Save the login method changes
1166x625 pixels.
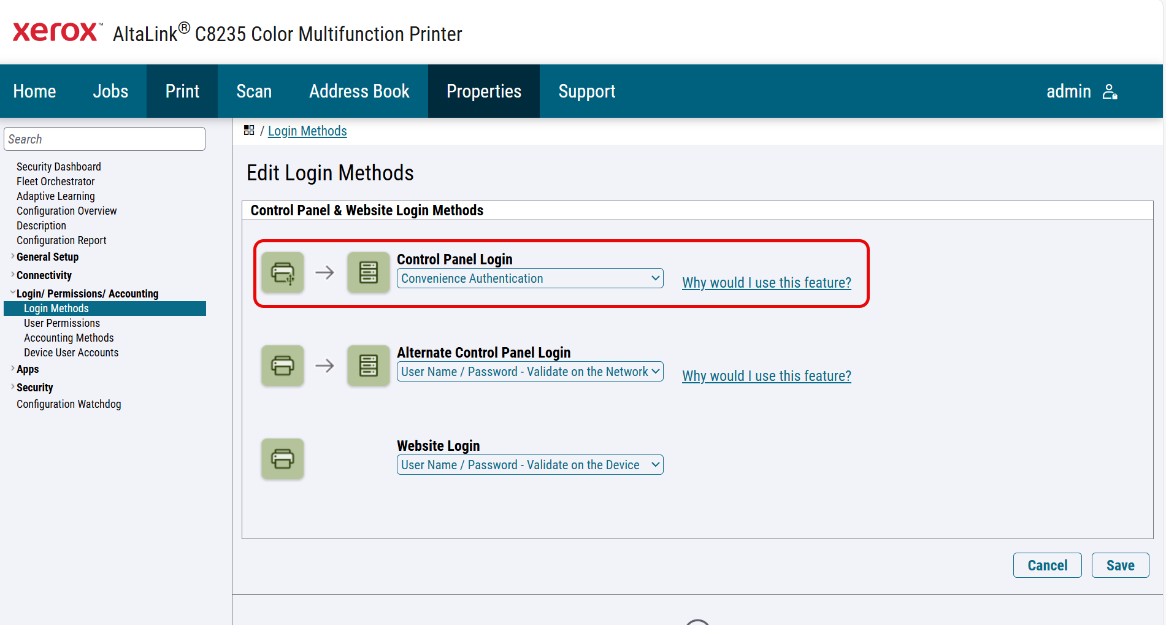(x=1120, y=566)
